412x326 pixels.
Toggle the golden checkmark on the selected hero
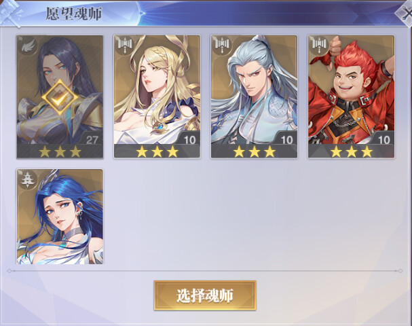(60, 97)
